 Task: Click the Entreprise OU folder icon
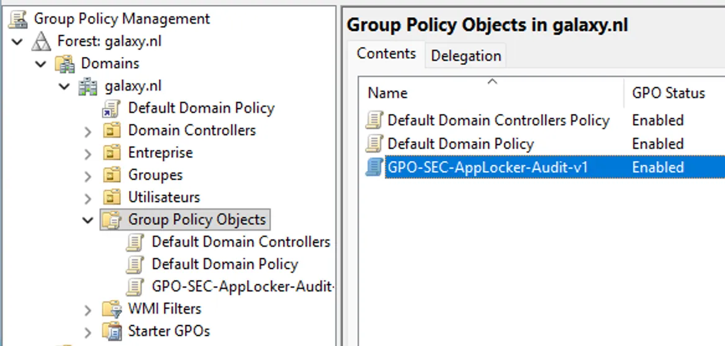tap(112, 153)
